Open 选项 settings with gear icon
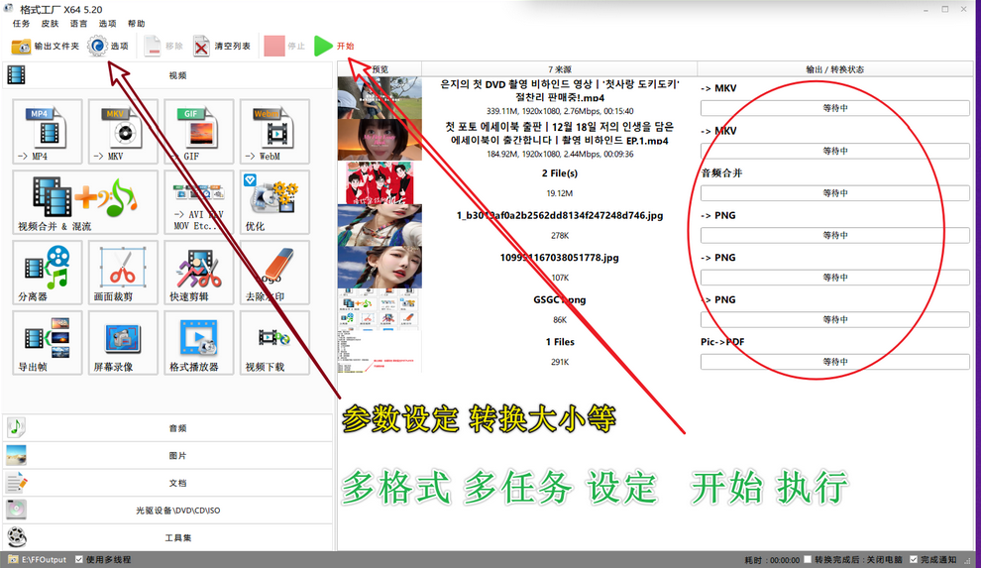Image resolution: width=981 pixels, height=569 pixels. point(108,47)
